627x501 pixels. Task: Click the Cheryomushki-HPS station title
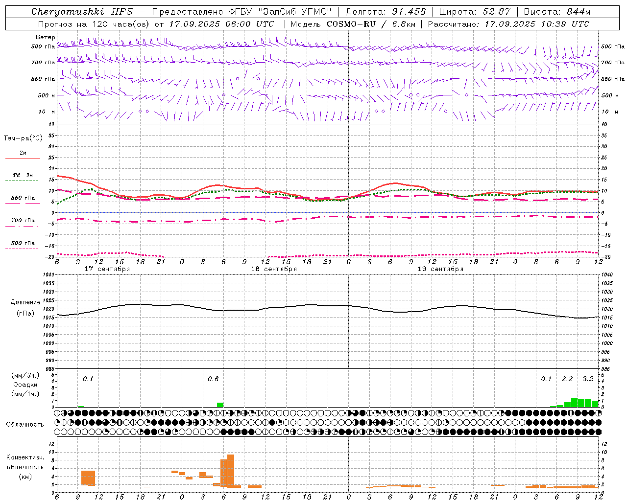click(82, 12)
